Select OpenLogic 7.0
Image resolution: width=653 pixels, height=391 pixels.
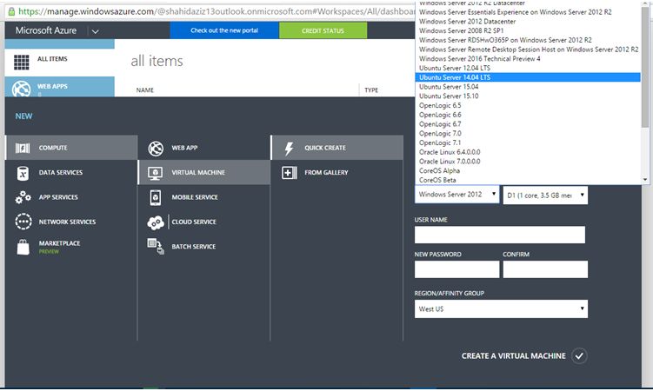point(528,133)
